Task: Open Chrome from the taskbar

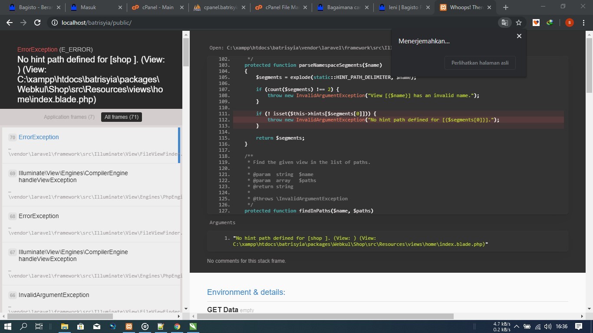Action: click(177, 326)
